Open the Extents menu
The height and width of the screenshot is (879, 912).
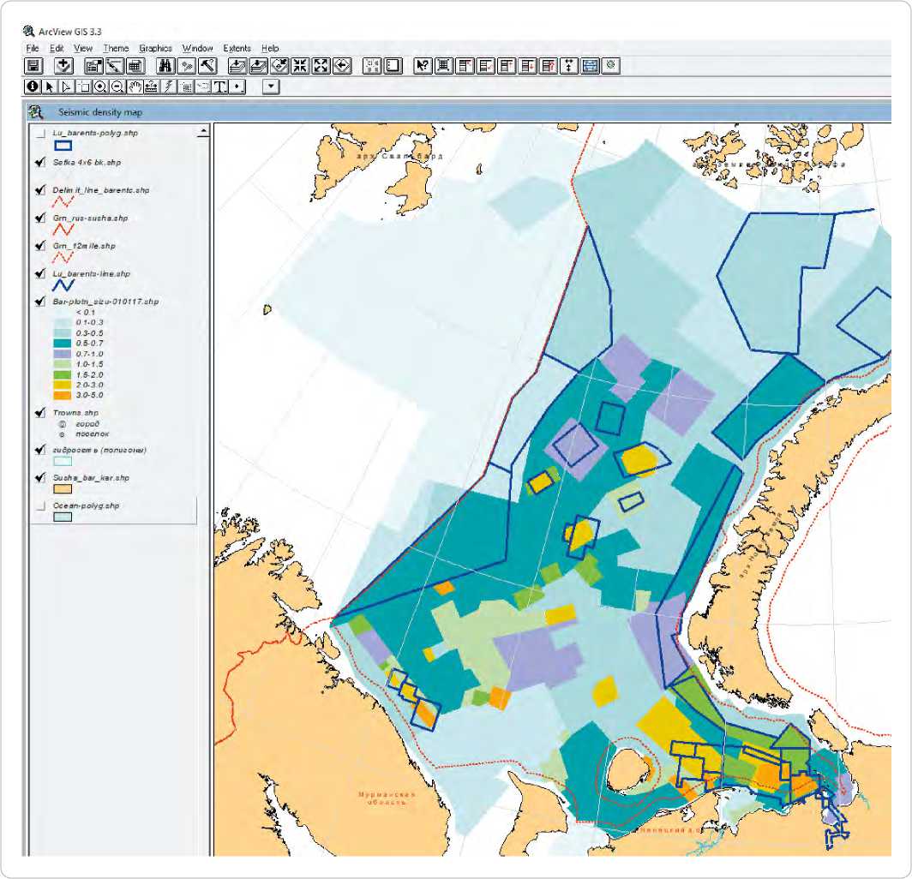(x=237, y=49)
